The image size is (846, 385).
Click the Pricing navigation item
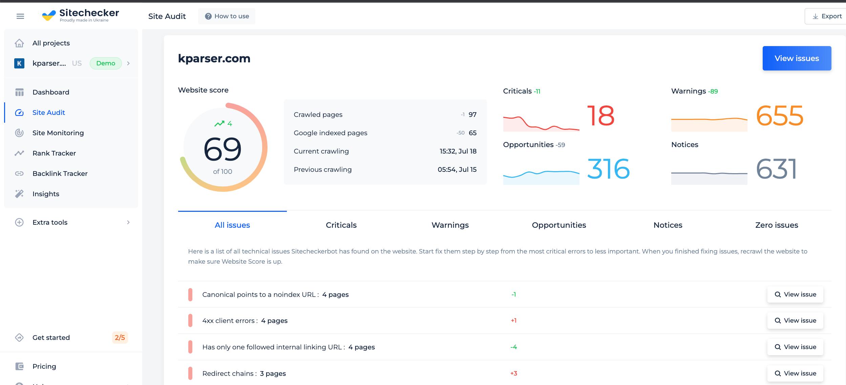44,367
